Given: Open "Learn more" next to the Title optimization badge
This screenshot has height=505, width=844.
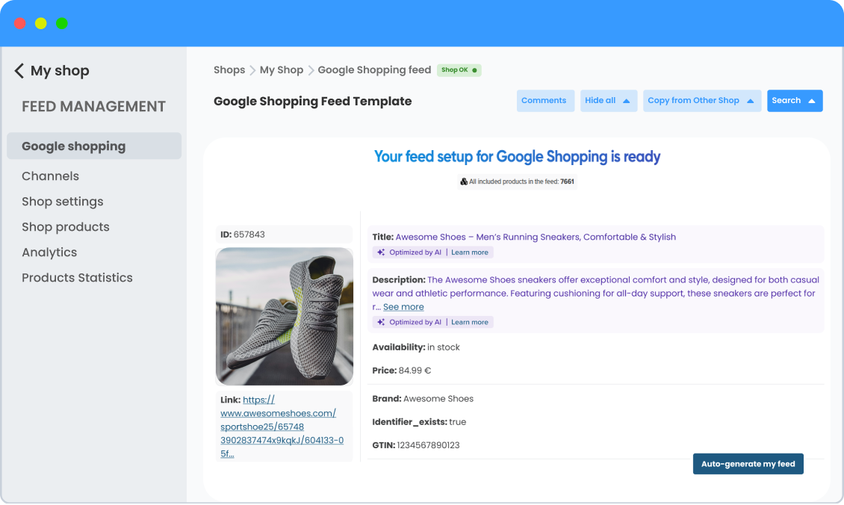Looking at the screenshot, I should click(470, 252).
